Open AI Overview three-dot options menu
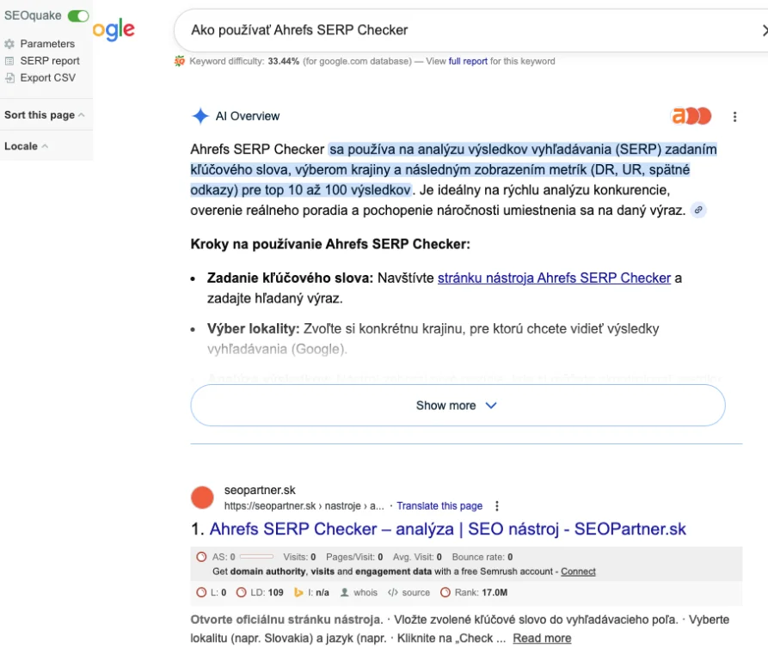 click(734, 116)
